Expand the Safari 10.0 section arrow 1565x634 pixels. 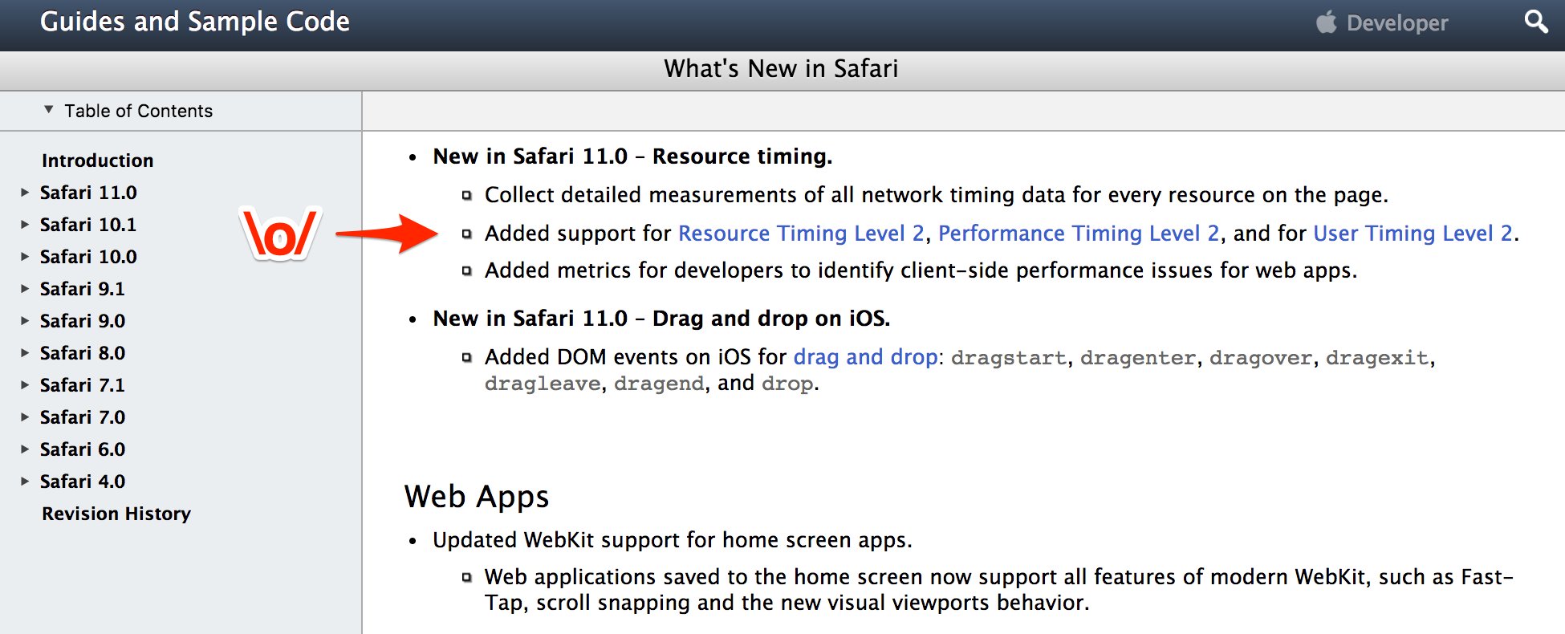[x=25, y=257]
